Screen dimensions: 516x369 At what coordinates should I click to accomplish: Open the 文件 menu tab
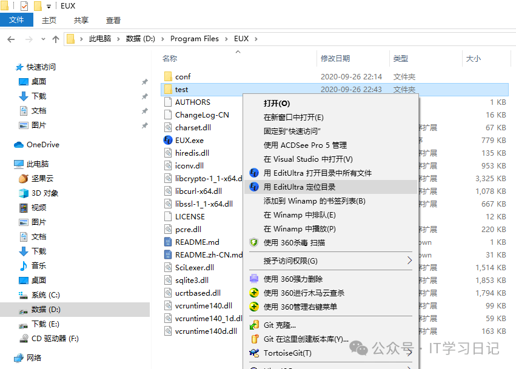pyautogui.click(x=16, y=20)
